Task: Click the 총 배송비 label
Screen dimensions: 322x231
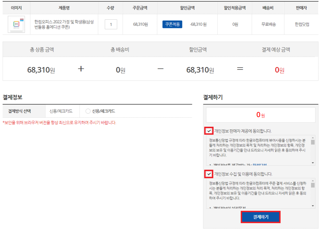Action: 120,50
